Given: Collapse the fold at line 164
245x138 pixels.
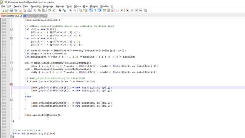Looking at the screenshot, I should point(11,29).
